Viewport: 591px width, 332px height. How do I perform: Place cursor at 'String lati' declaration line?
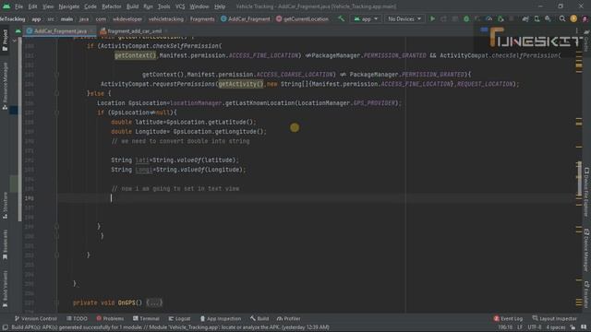[x=175, y=160]
